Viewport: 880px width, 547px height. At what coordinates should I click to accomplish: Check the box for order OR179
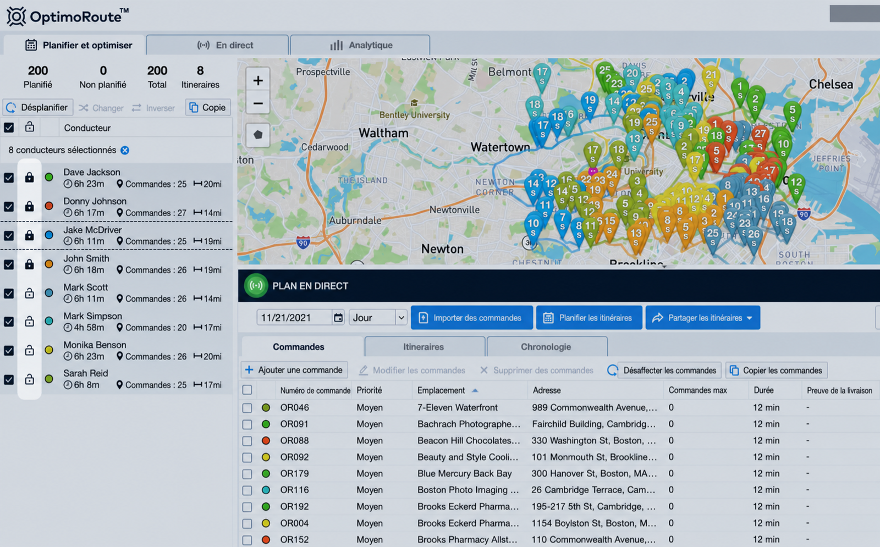[x=248, y=474]
